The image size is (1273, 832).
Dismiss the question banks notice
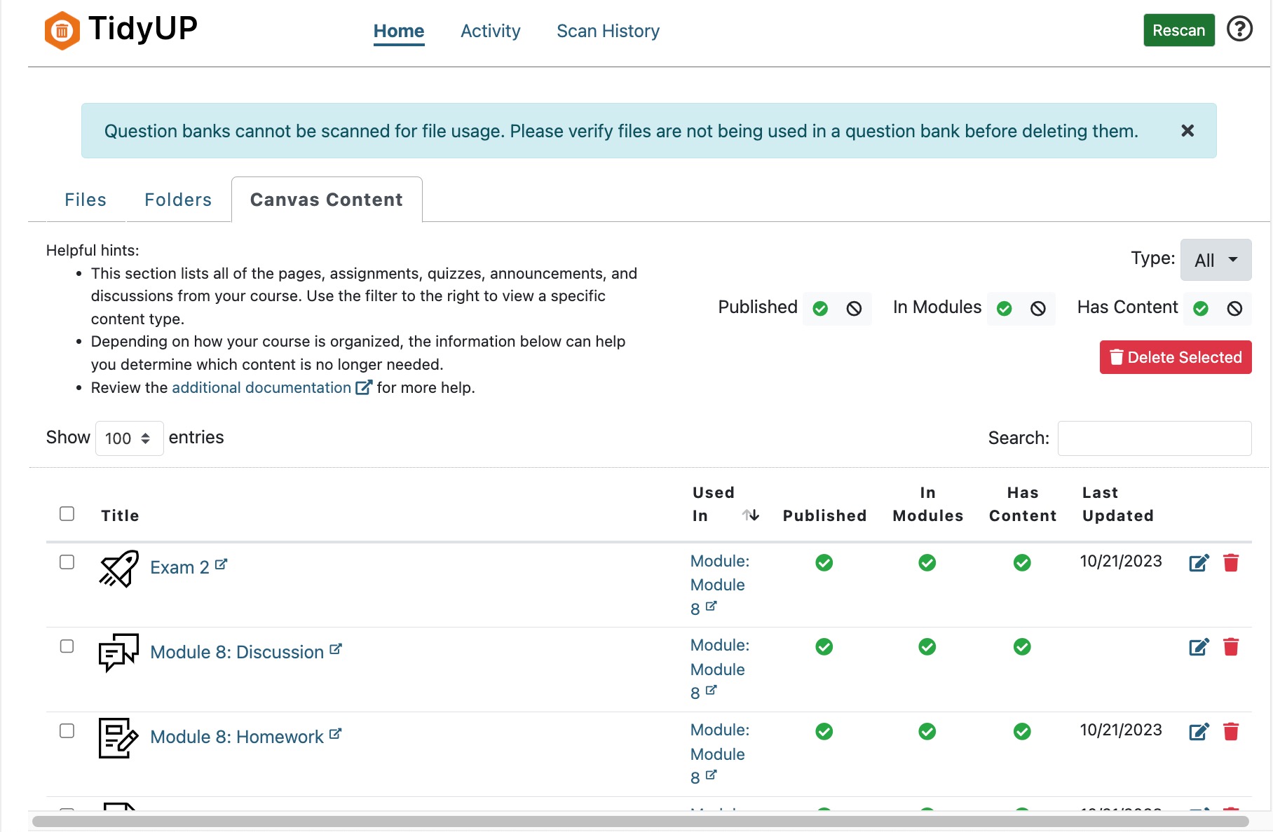pyautogui.click(x=1187, y=131)
